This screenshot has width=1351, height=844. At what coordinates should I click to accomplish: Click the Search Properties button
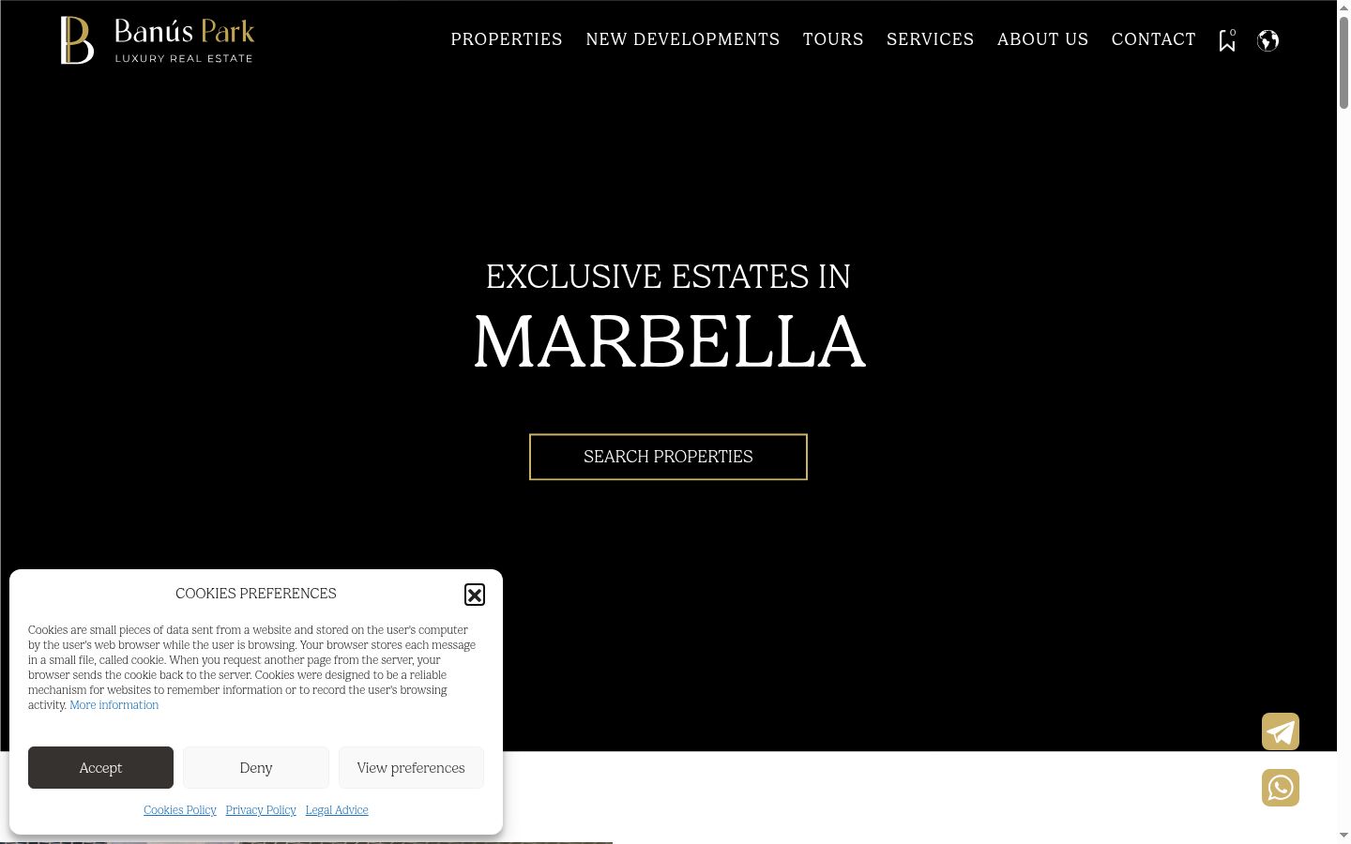coord(668,457)
